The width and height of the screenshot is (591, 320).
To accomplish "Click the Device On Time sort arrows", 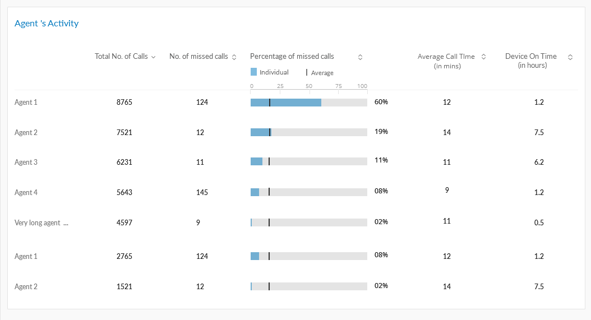I will click(570, 57).
